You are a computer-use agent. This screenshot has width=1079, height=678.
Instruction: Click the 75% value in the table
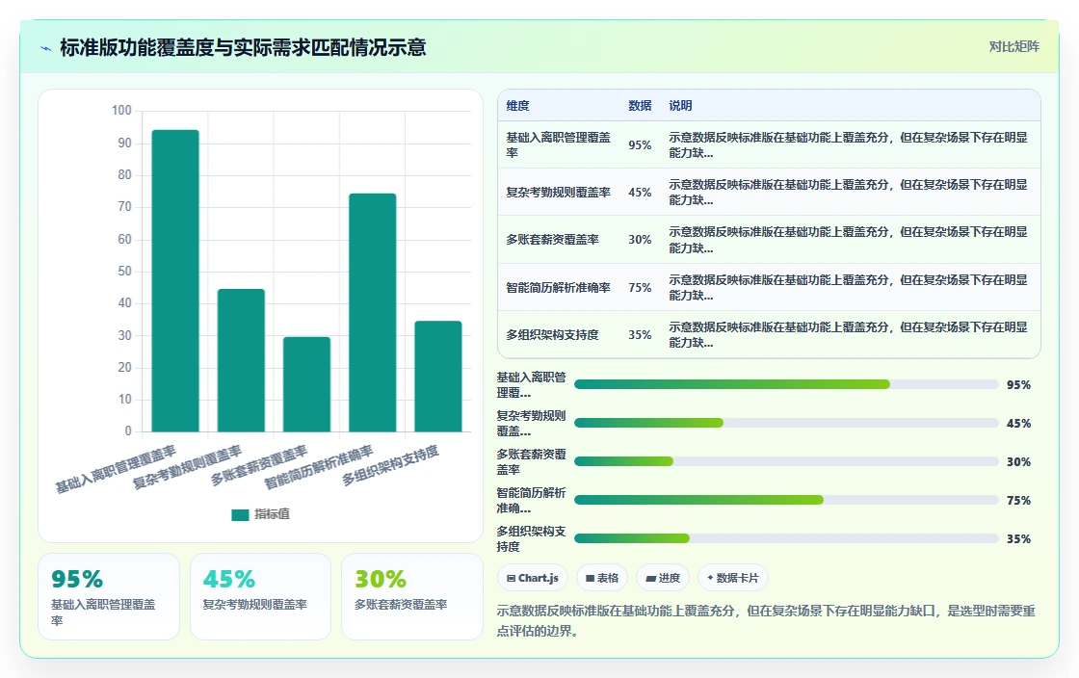pos(640,287)
